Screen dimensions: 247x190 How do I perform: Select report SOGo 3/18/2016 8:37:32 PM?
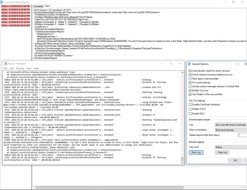point(16,22)
